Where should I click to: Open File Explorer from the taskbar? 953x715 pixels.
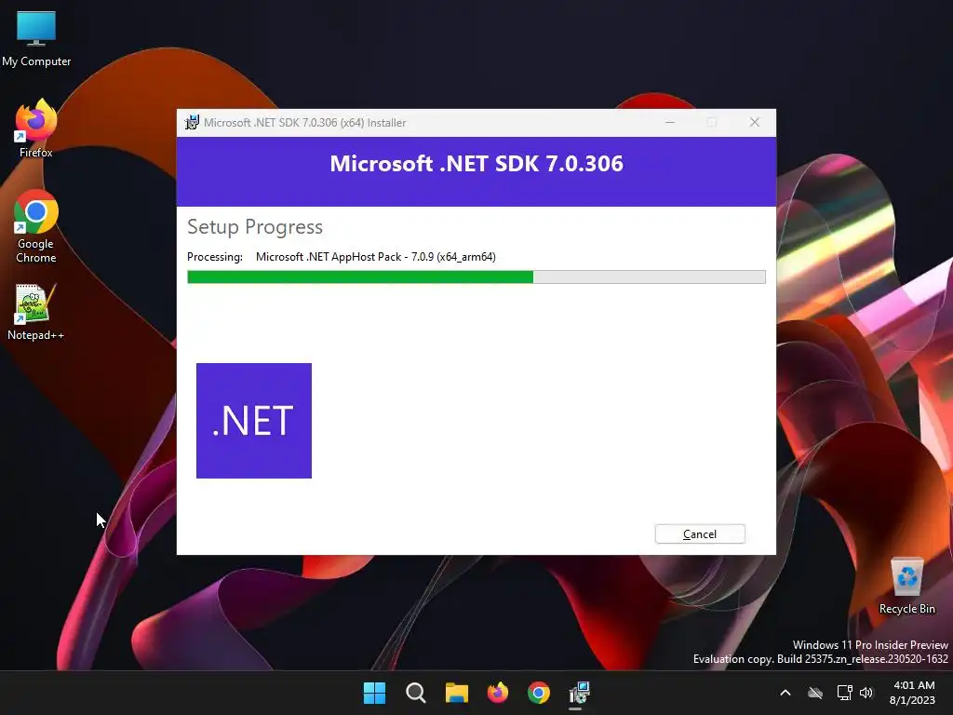[456, 693]
